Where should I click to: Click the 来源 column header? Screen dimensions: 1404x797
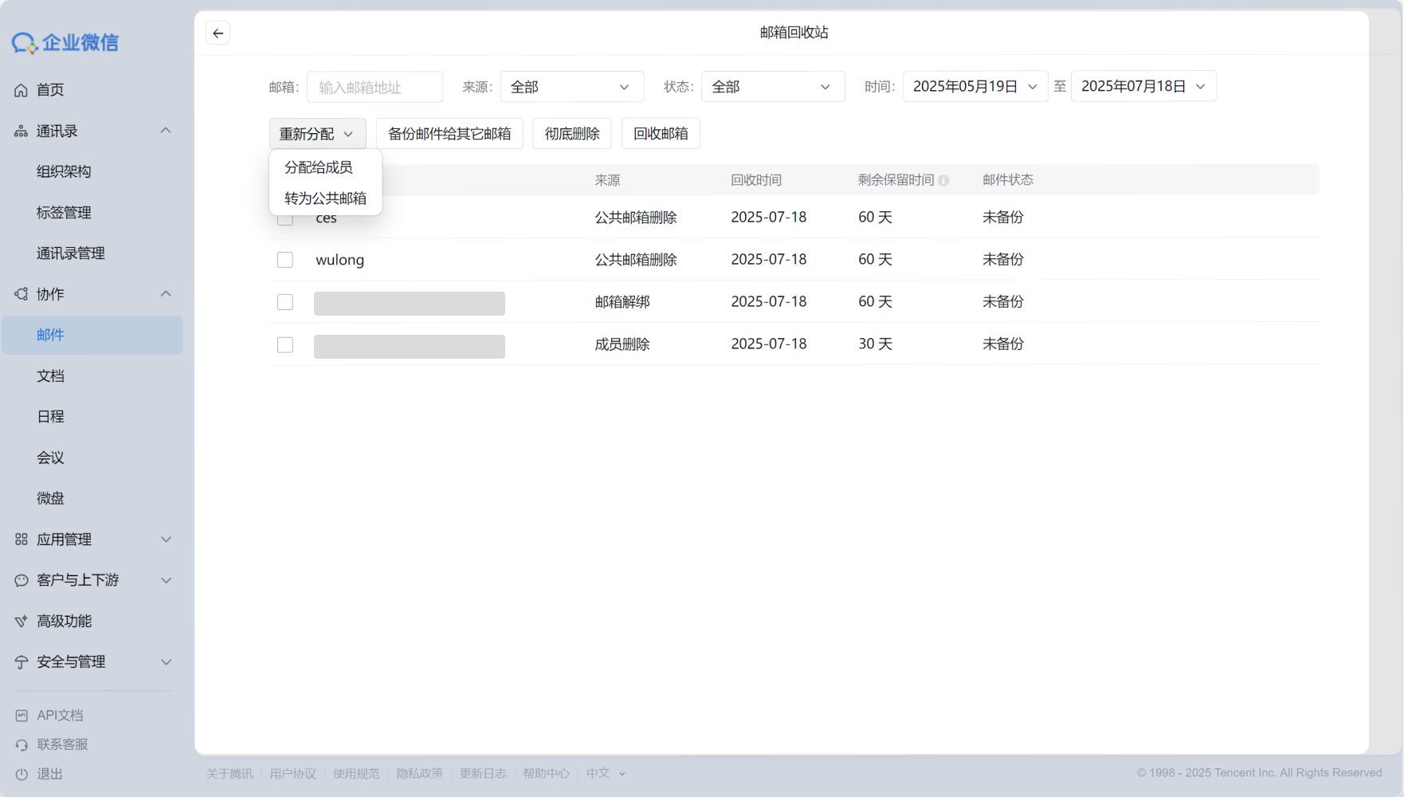pyautogui.click(x=607, y=180)
